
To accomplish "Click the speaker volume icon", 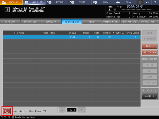I will [x=147, y=2].
